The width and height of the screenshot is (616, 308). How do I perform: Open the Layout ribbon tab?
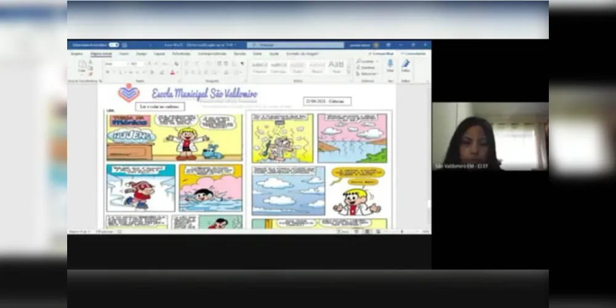point(160,54)
